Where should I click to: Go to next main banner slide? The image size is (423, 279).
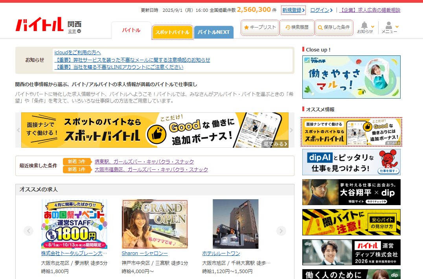click(291, 130)
